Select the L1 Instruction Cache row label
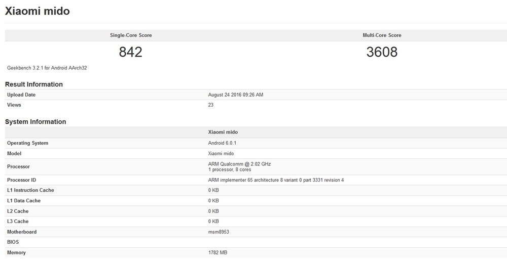 [31, 190]
